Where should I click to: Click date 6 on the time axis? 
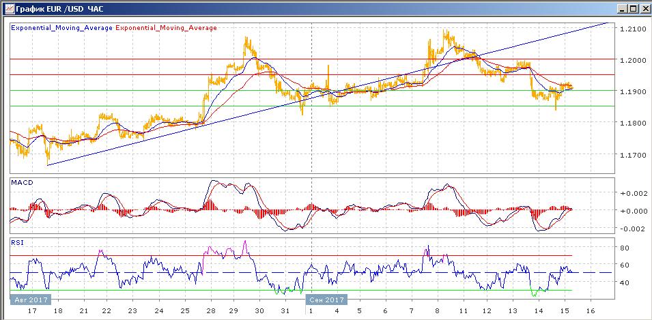coord(386,311)
